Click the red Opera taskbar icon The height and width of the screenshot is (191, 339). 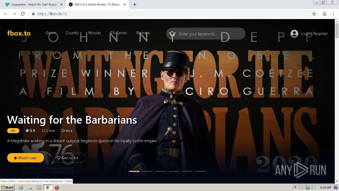pos(57,188)
